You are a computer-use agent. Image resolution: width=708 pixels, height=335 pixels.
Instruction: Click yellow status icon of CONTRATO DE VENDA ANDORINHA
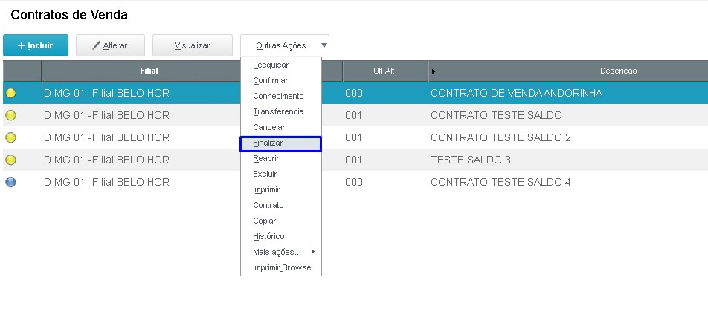pyautogui.click(x=10, y=94)
